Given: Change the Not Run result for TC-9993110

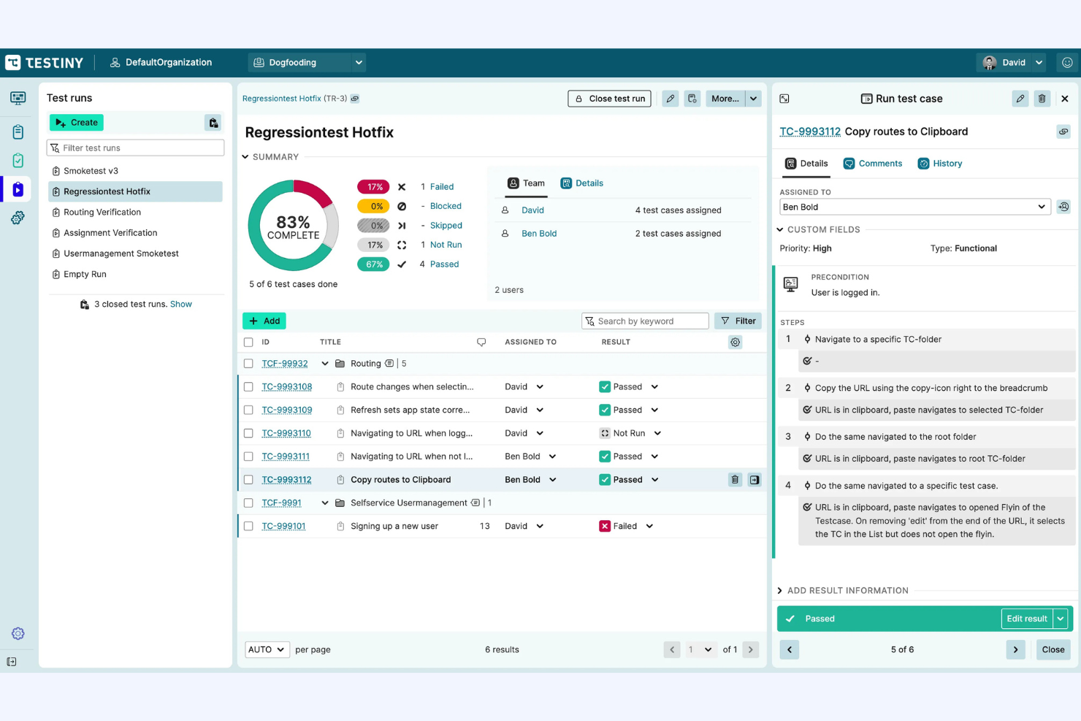Looking at the screenshot, I should [630, 433].
